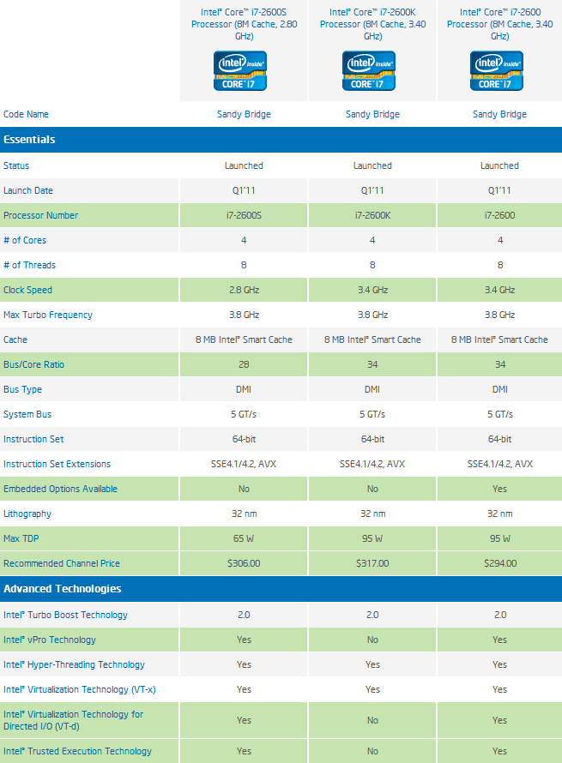Click the Launch Date row label
The height and width of the screenshot is (763, 562).
(28, 190)
